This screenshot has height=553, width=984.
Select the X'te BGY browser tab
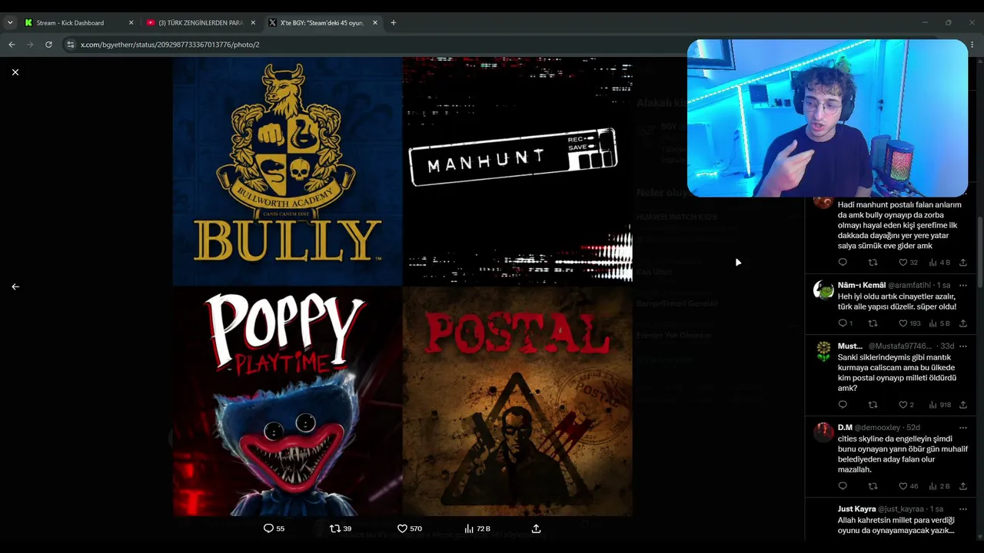[x=323, y=23]
